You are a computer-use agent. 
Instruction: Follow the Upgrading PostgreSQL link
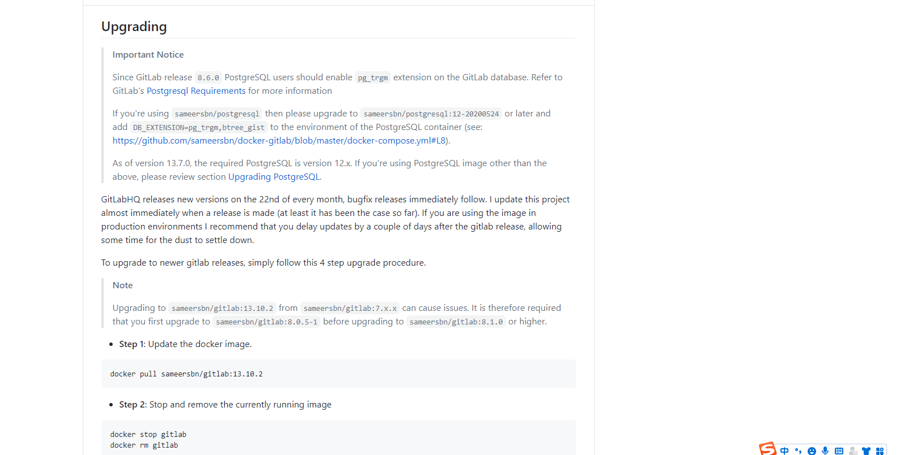tap(274, 177)
